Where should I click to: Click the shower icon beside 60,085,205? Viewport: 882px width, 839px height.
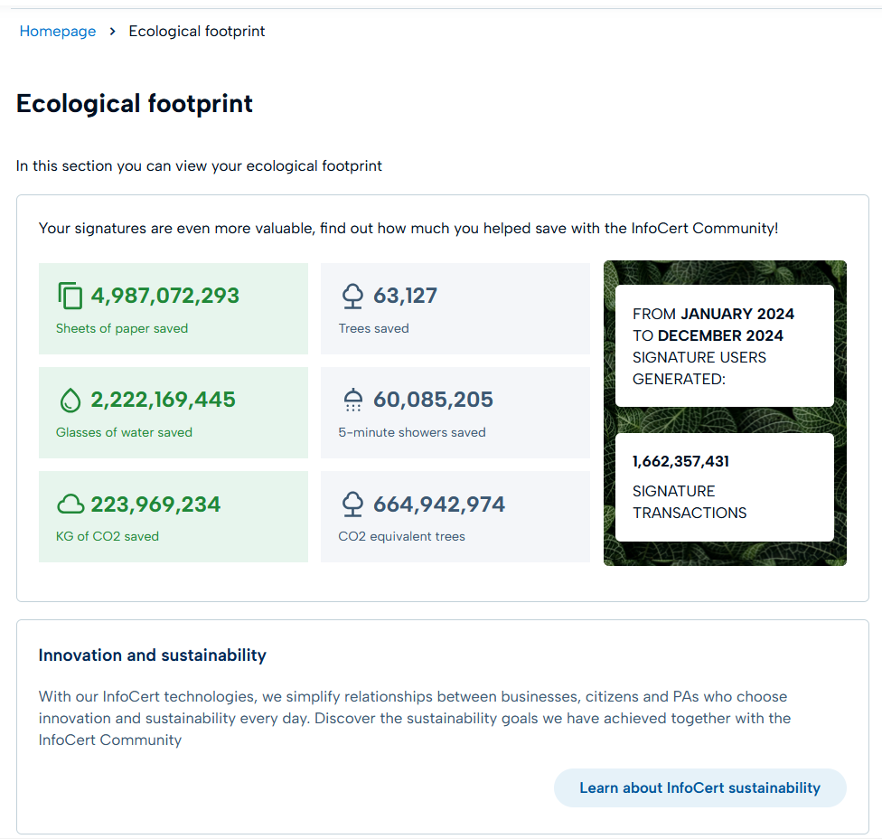tap(352, 400)
